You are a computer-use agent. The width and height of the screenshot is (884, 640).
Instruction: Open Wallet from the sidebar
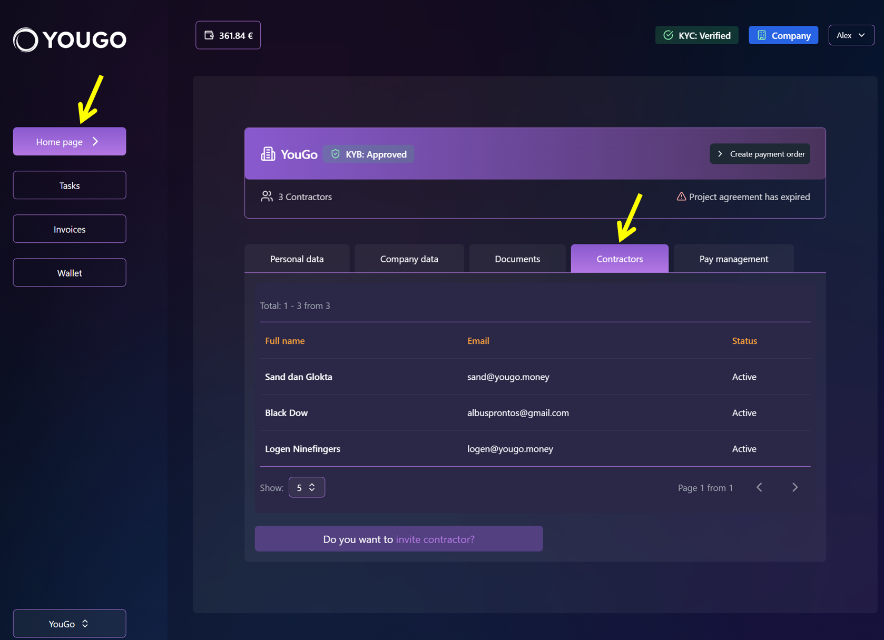click(x=70, y=273)
